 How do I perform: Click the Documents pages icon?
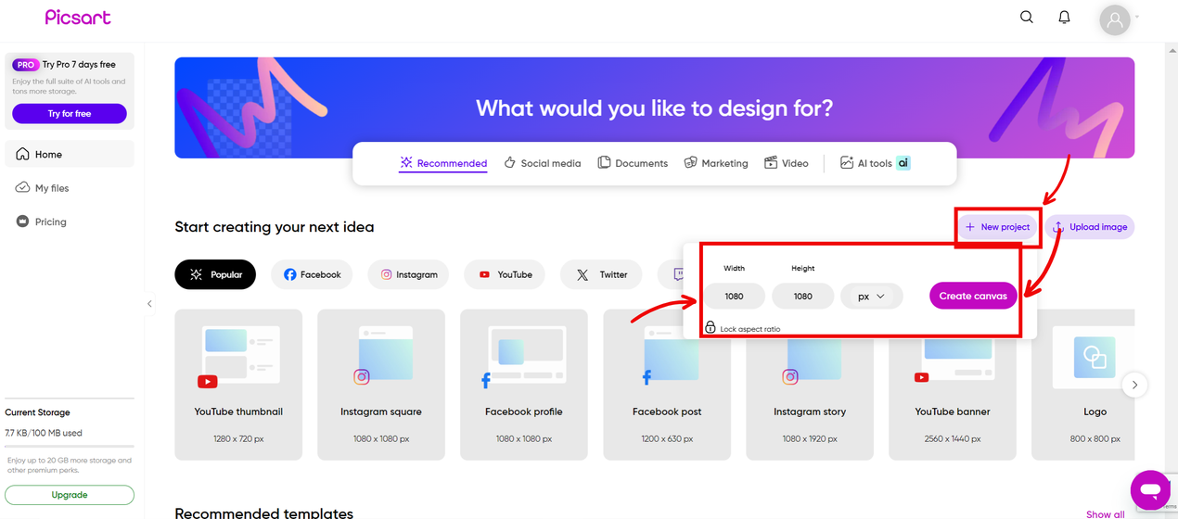pyautogui.click(x=604, y=162)
